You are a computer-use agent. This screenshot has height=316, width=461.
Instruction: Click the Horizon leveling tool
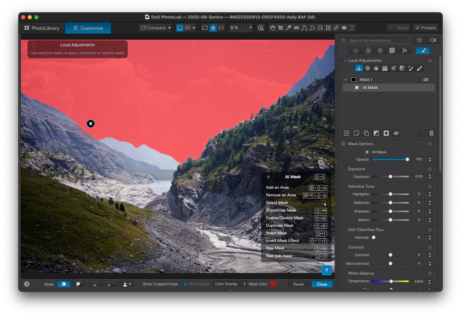coord(297,28)
